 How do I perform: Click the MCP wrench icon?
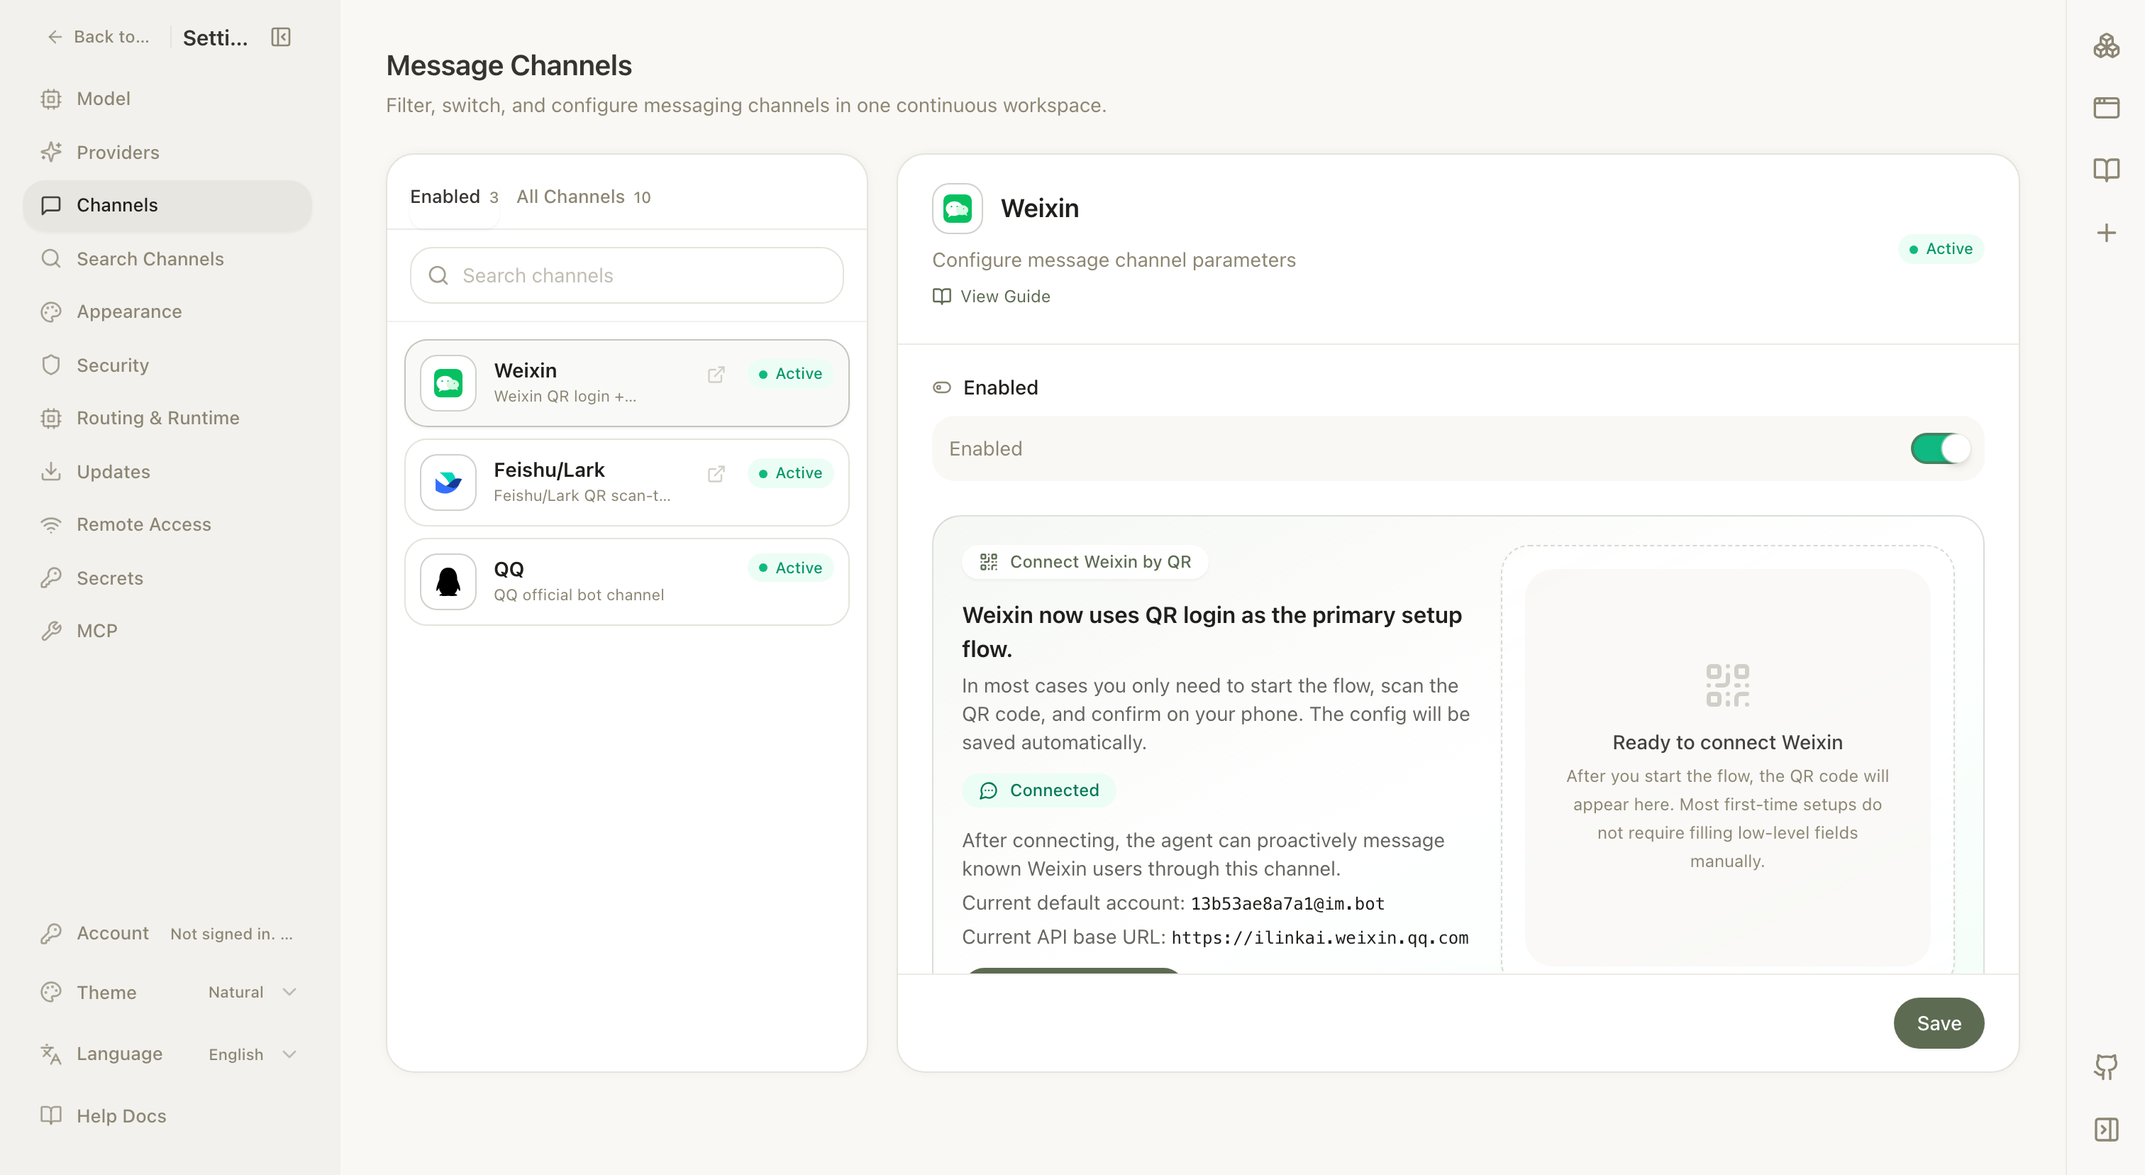[51, 630]
